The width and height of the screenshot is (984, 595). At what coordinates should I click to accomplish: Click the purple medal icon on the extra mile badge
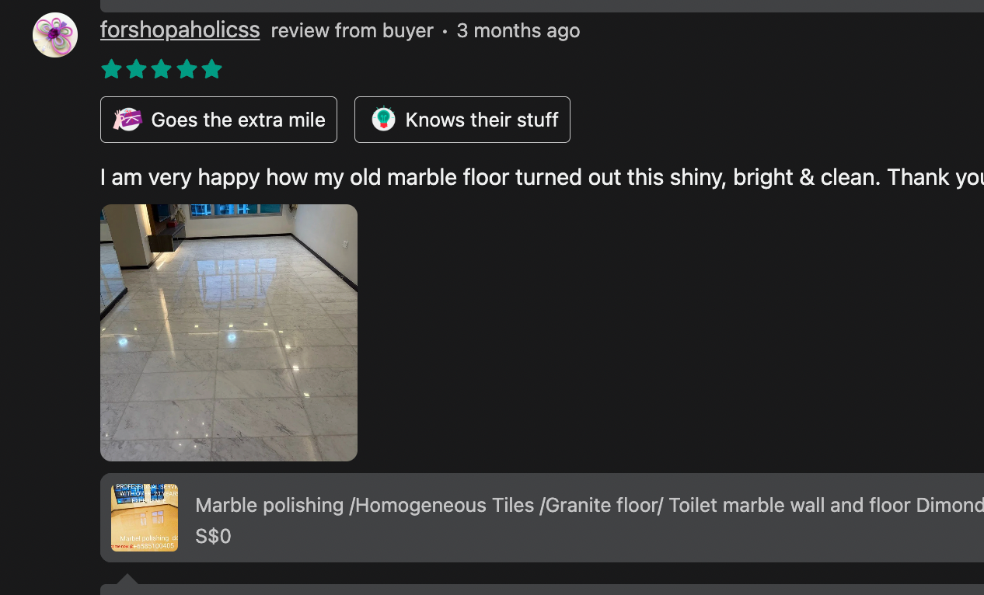click(x=127, y=119)
